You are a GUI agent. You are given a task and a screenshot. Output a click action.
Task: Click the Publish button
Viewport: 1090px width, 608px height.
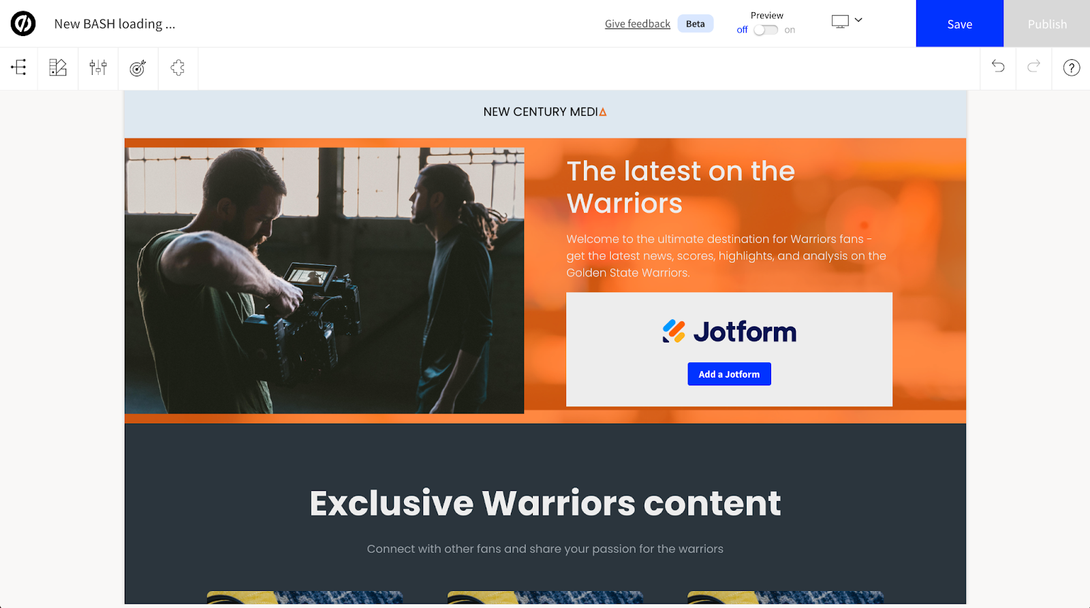coord(1047,24)
